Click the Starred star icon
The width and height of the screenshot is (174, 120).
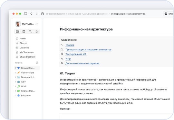tap(17, 43)
